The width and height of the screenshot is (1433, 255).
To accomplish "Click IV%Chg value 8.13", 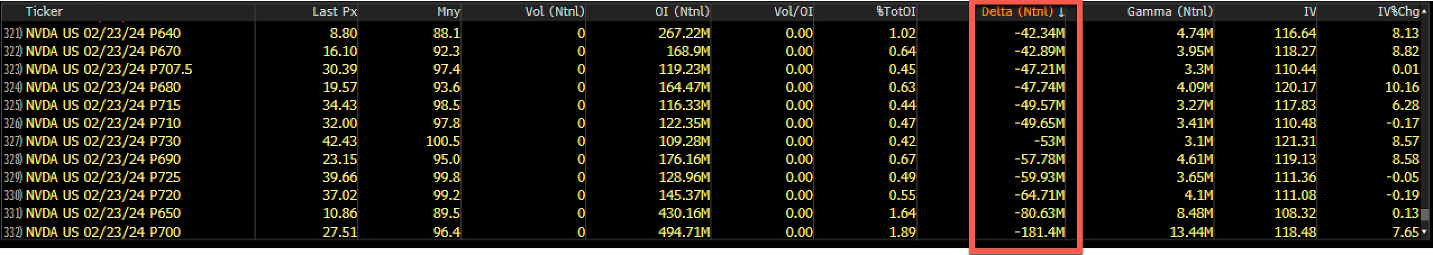I will click(1406, 33).
